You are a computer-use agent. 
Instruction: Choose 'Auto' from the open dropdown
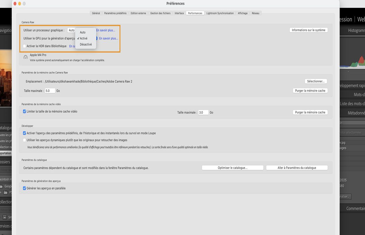coord(82,32)
